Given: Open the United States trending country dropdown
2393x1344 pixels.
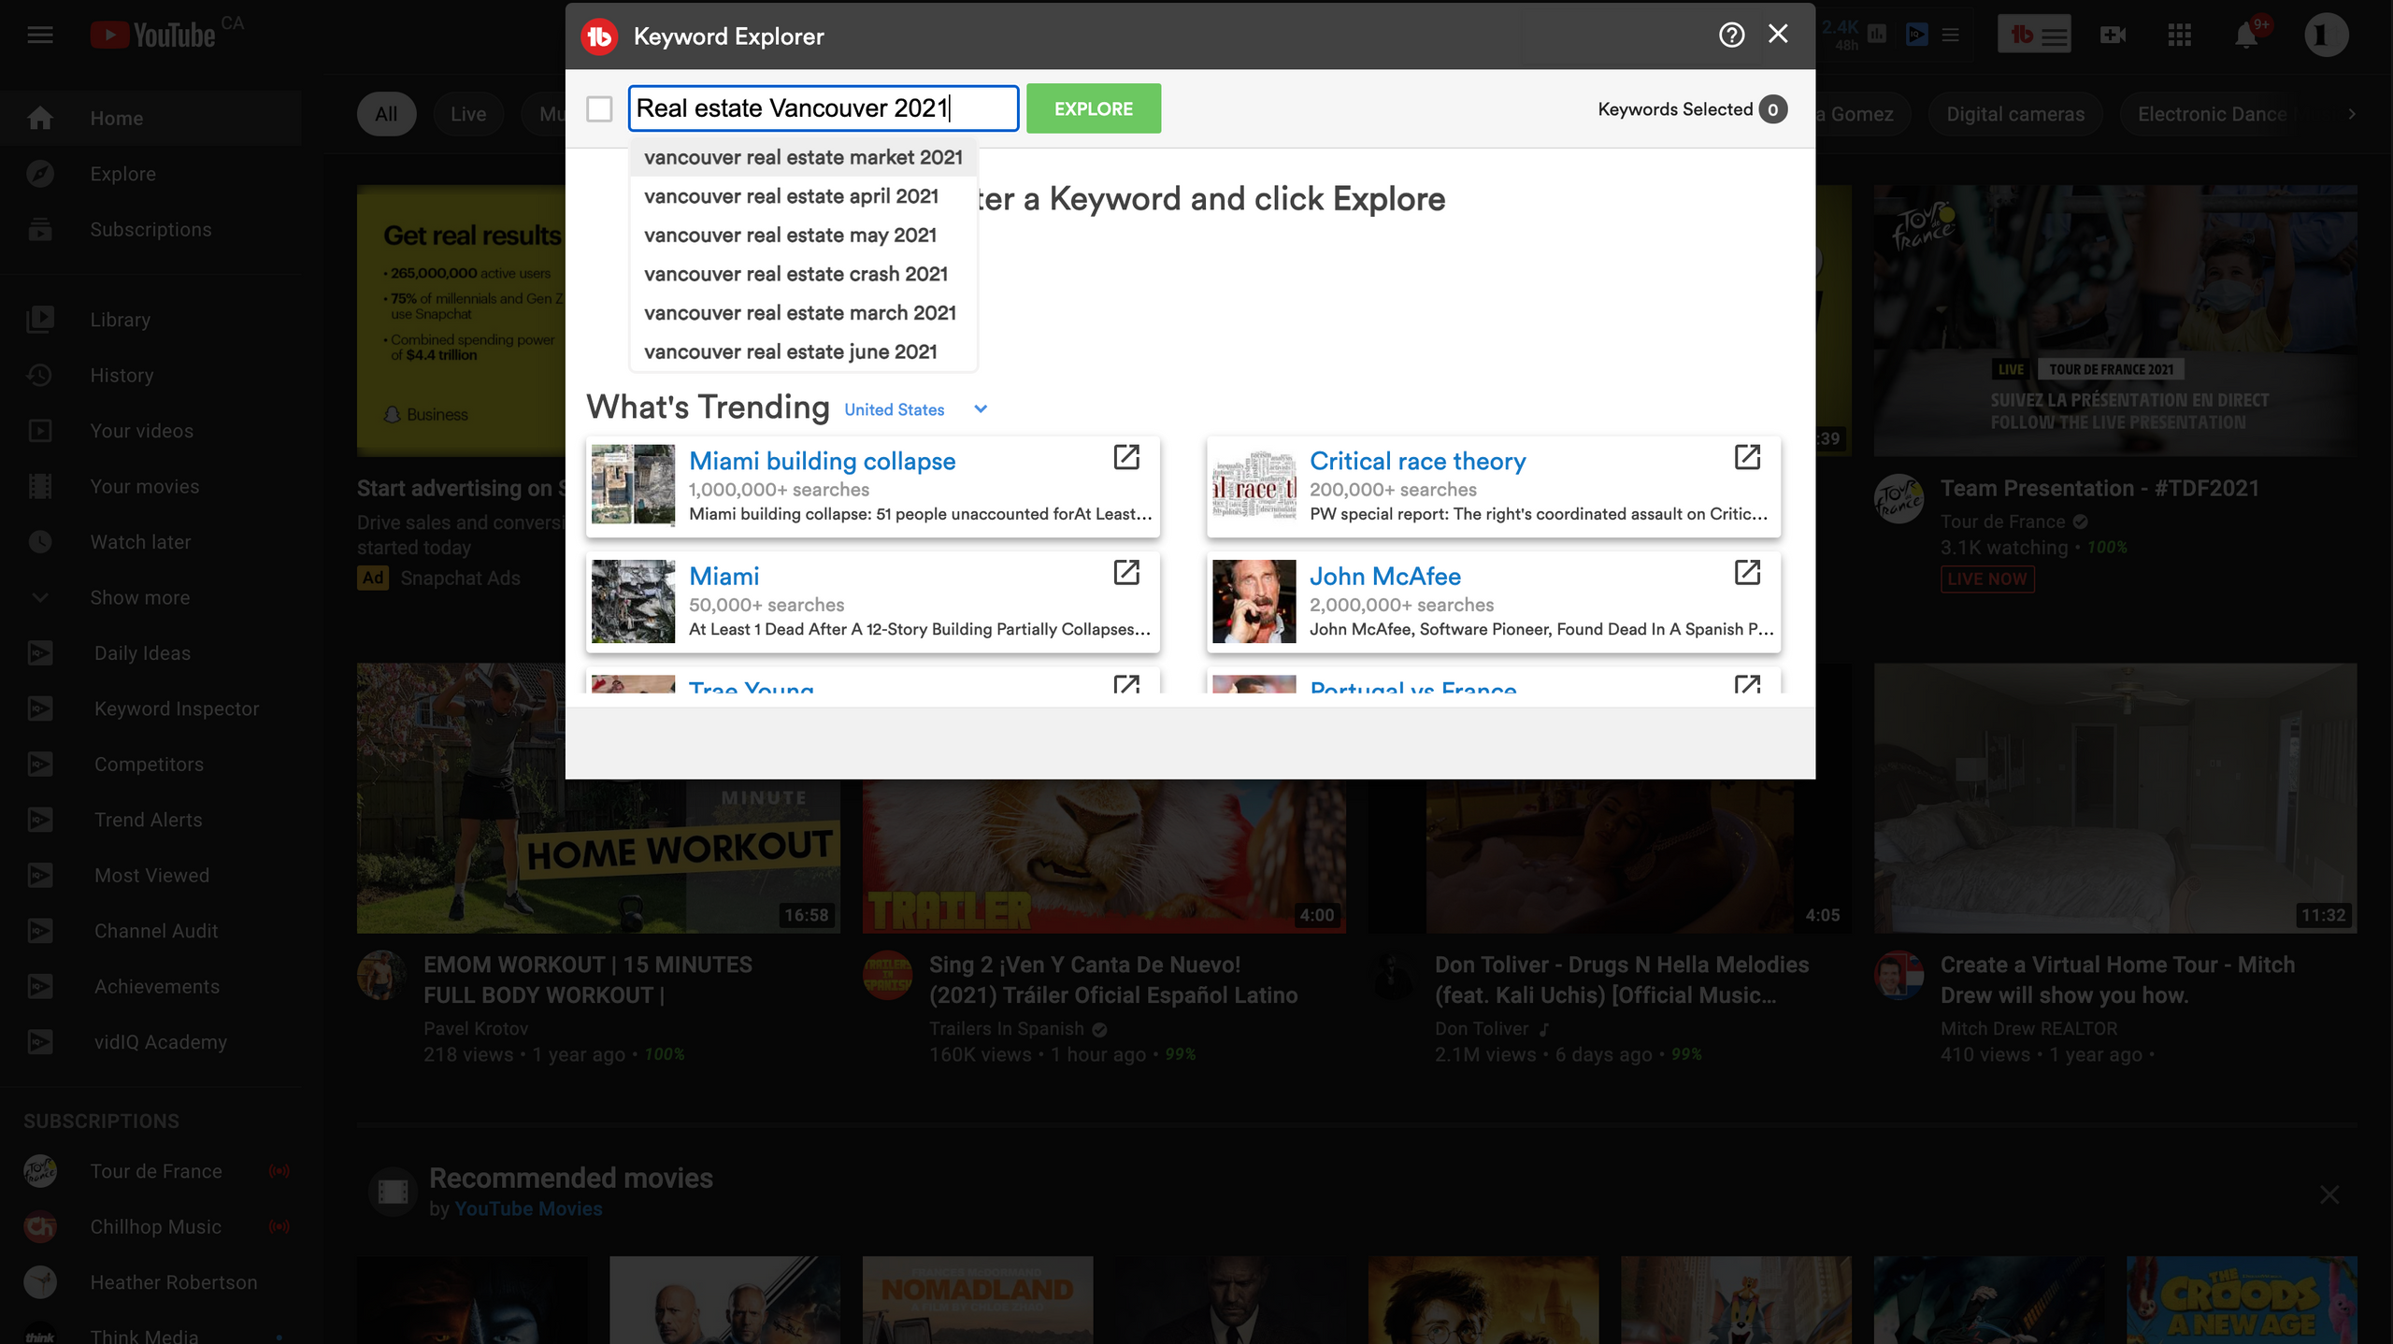Looking at the screenshot, I should coord(916,409).
